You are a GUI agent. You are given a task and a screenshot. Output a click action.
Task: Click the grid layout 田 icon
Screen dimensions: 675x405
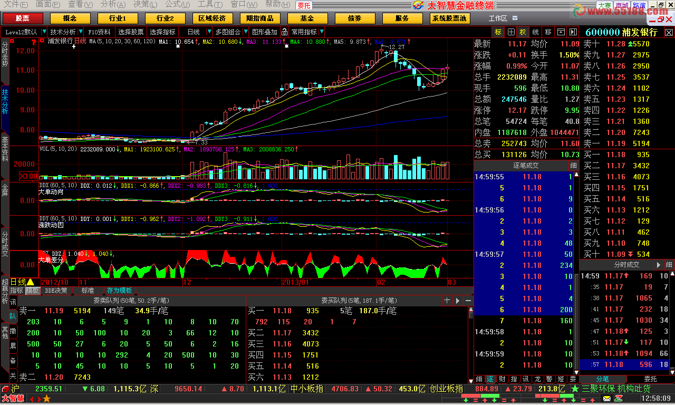(511, 32)
